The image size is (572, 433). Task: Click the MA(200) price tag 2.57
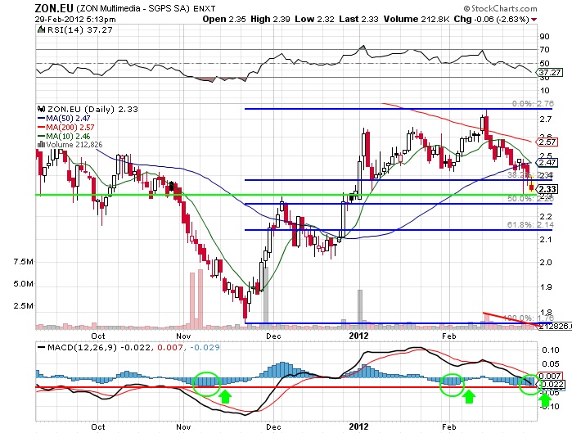point(547,142)
